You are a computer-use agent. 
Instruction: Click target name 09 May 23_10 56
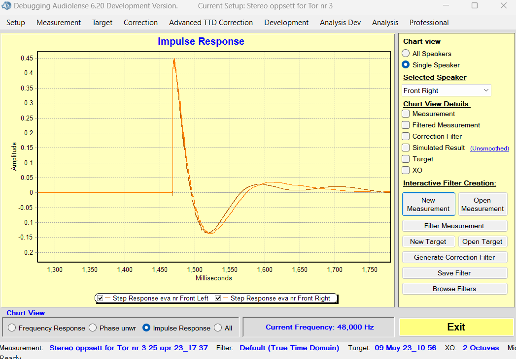(406, 348)
